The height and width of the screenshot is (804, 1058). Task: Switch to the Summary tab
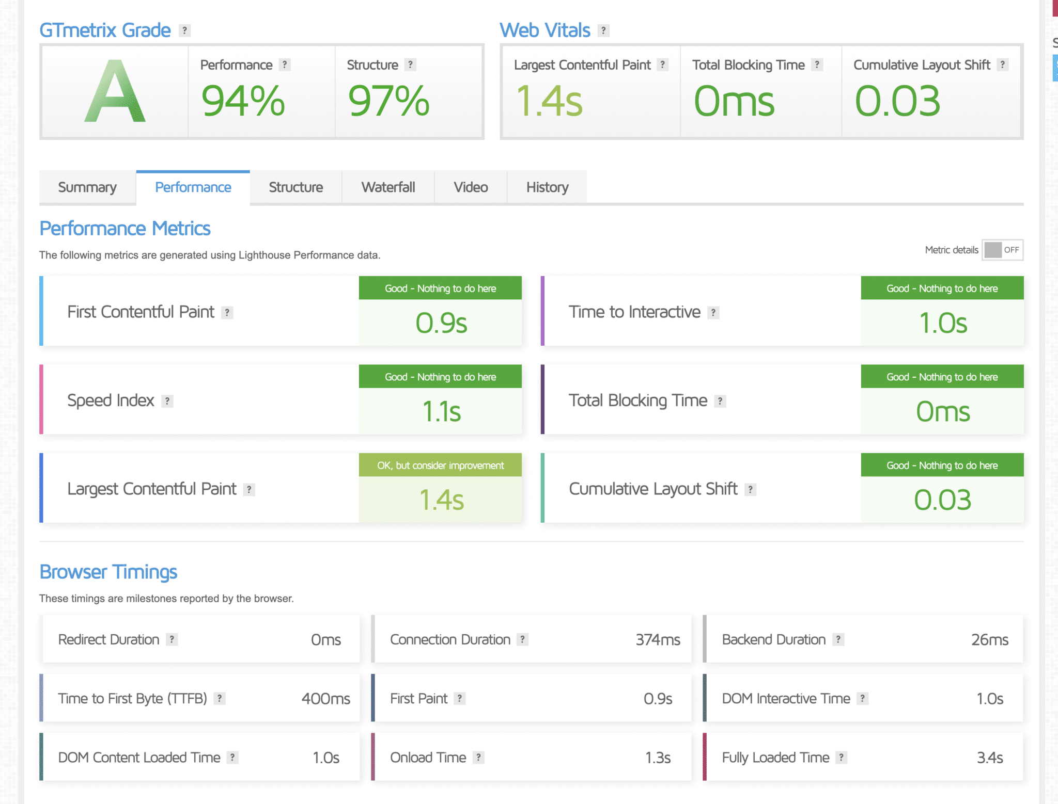click(87, 187)
